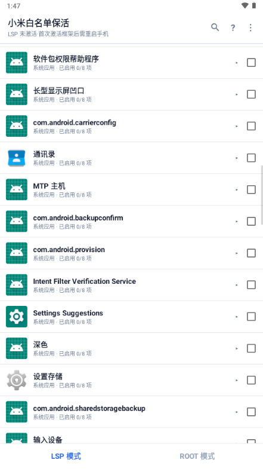Check the box for 软件包权限帮助程序
Viewport: 263px width, 469px height.
click(x=251, y=63)
